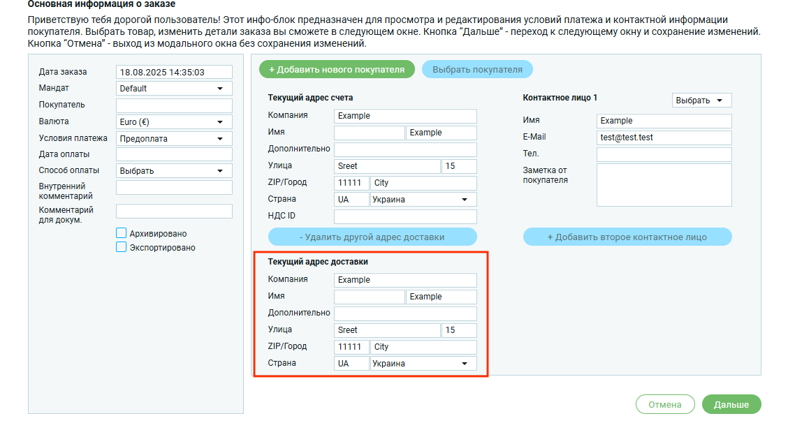Open the billing address Страна dropdown

(x=423, y=200)
